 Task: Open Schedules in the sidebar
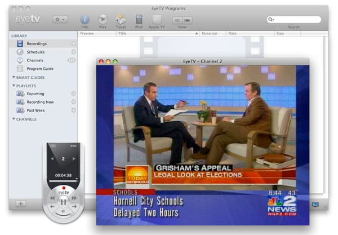point(35,52)
